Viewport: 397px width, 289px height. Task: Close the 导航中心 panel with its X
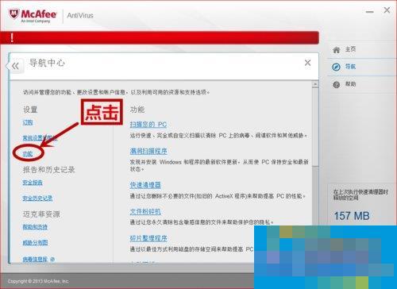307,63
